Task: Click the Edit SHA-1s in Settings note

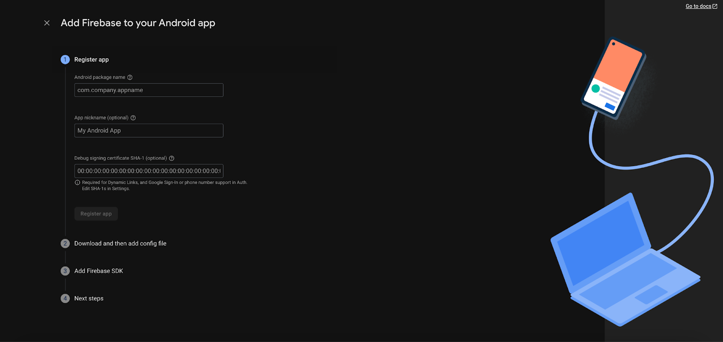Action: click(106, 189)
